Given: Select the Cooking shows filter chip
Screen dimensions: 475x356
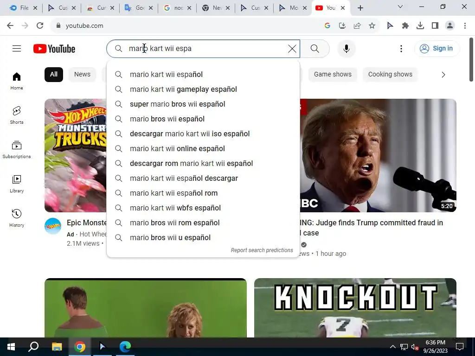Looking at the screenshot, I should click(390, 75).
